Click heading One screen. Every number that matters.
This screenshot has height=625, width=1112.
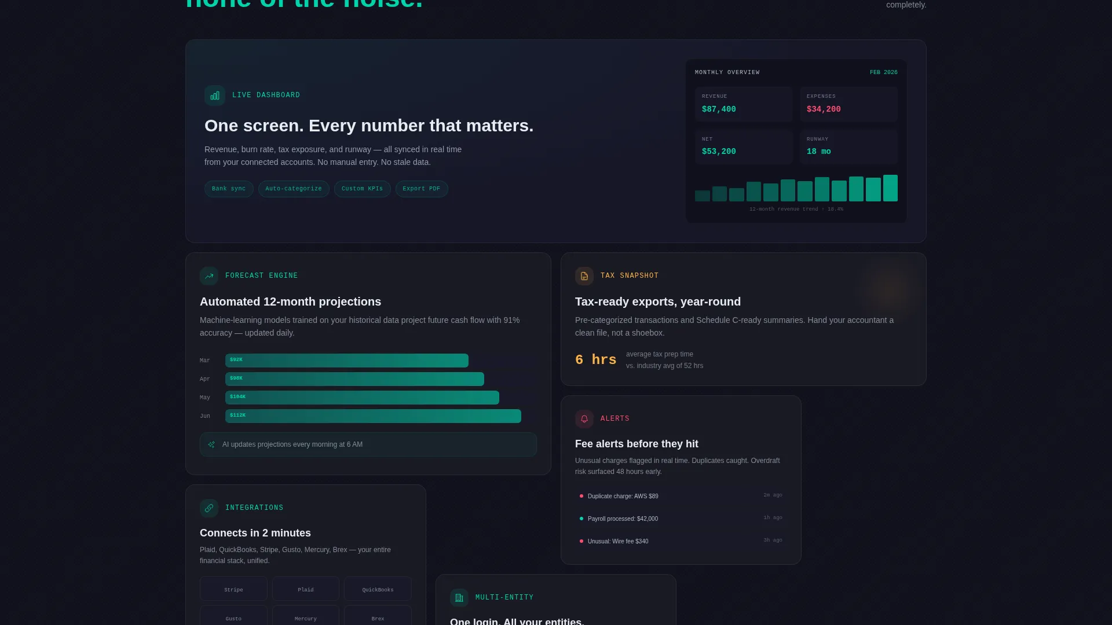pyautogui.click(x=369, y=126)
